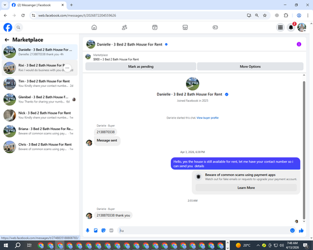The height and width of the screenshot is (250, 313).
Task: Open View buyer profile link
Action: click(207, 117)
